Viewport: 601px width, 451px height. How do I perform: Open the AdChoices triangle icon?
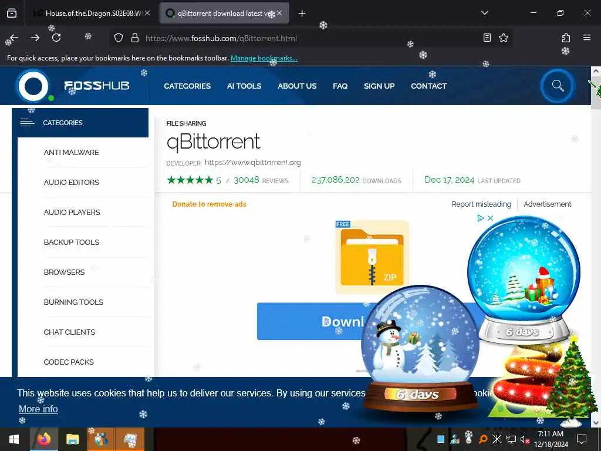point(480,218)
